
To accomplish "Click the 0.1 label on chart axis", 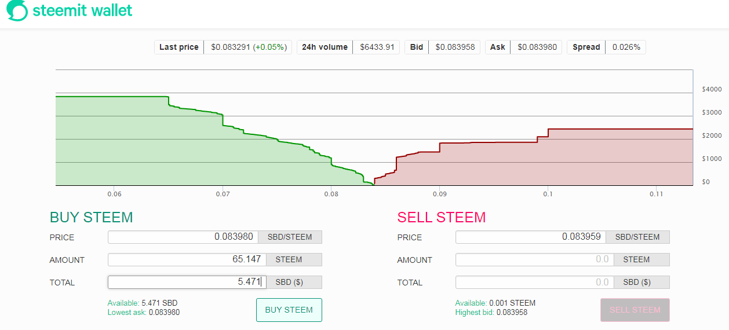I will pos(548,195).
